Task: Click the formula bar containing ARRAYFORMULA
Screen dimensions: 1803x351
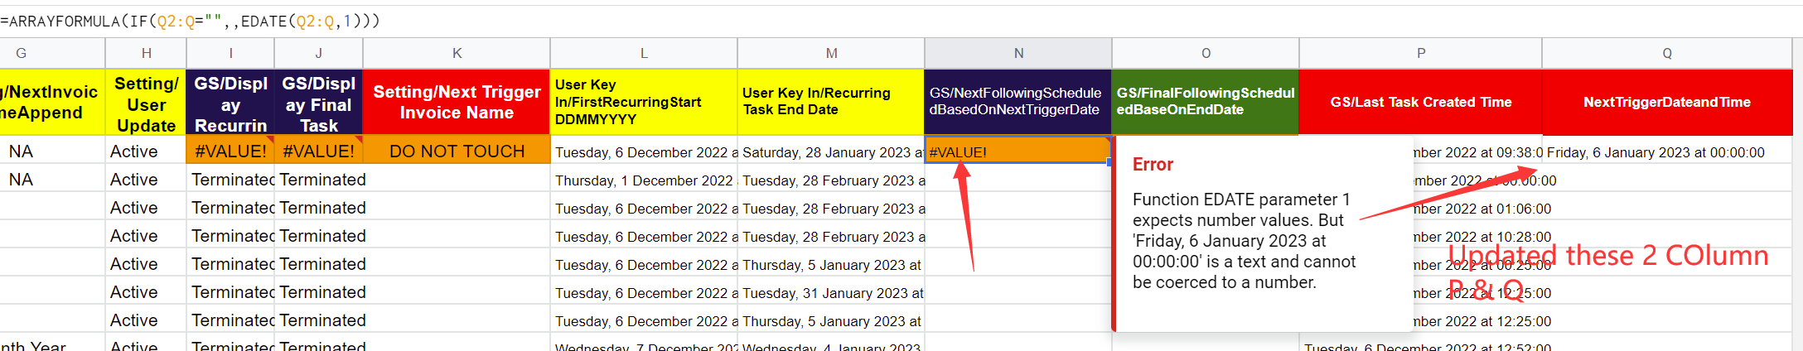Action: pyautogui.click(x=901, y=21)
